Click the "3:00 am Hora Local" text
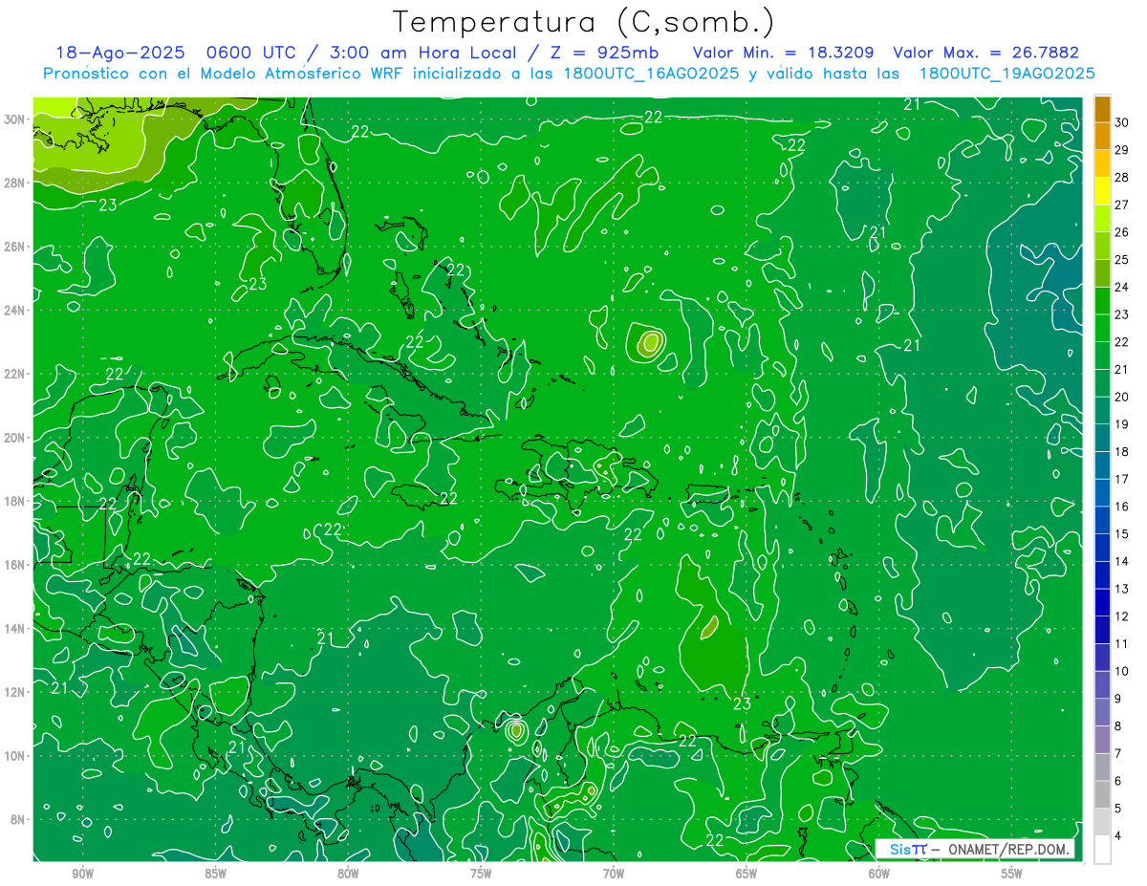This screenshot has width=1147, height=886. pos(422,54)
